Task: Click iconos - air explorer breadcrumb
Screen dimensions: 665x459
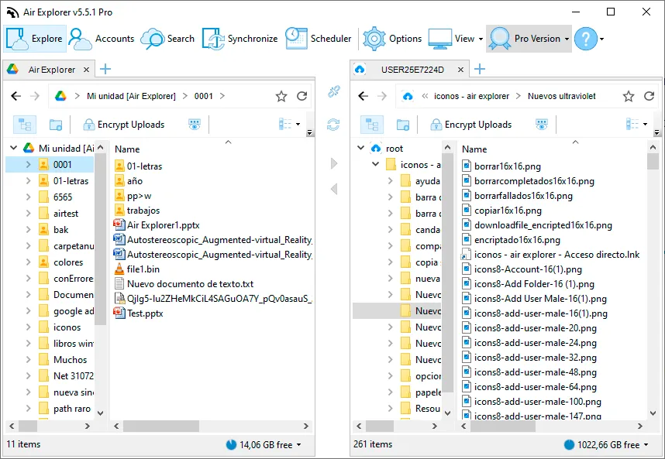Action: pos(471,96)
